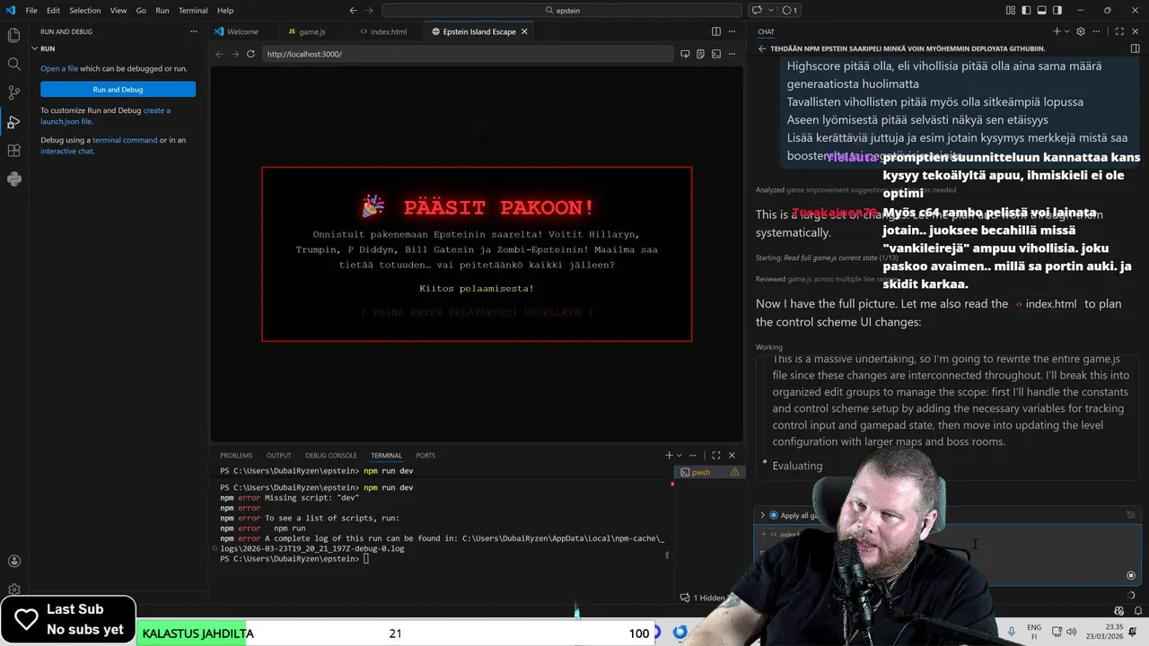This screenshot has height=646, width=1149.
Task: Navigate forward using title bar arrow
Action: pyautogui.click(x=370, y=10)
